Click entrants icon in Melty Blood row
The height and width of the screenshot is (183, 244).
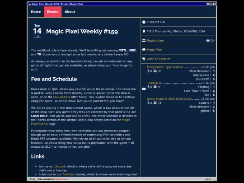155,71
